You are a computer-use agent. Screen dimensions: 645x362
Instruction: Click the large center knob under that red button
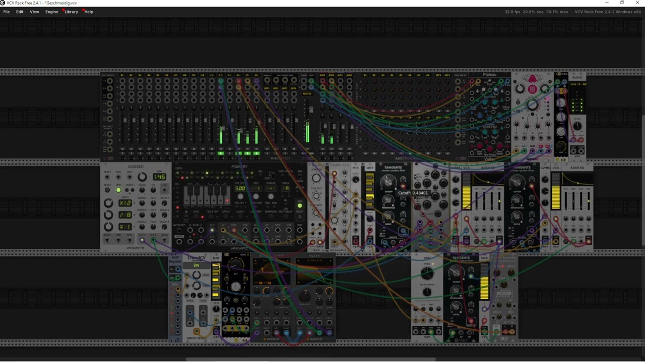point(532,105)
